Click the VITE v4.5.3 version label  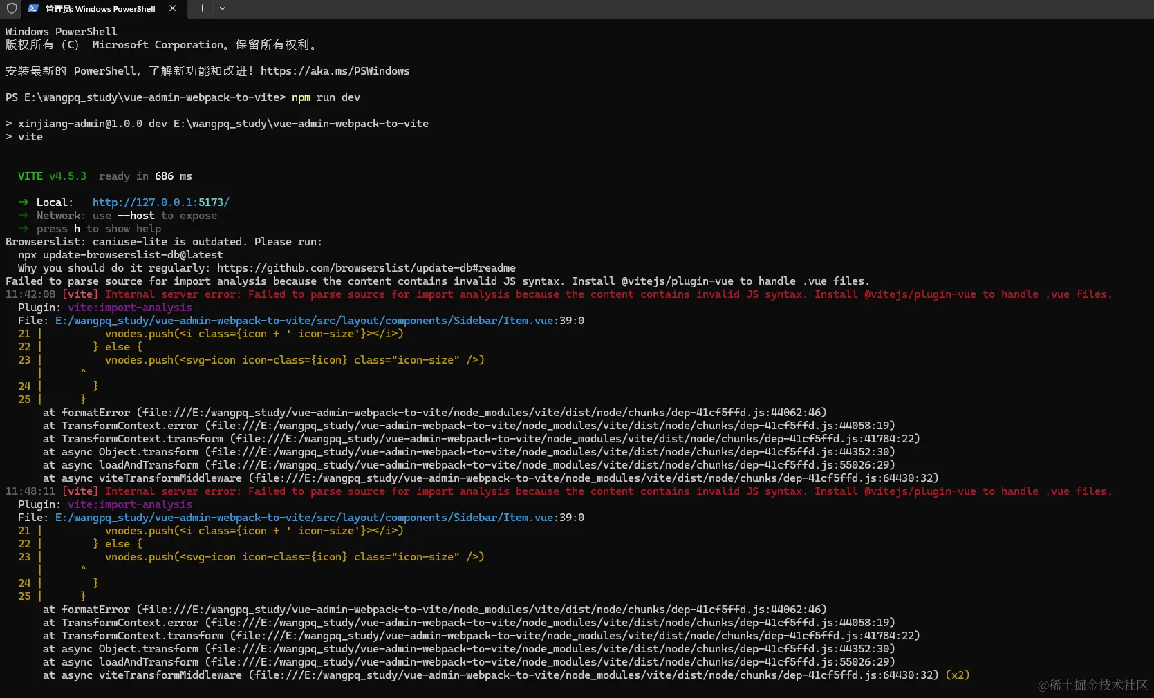[53, 176]
